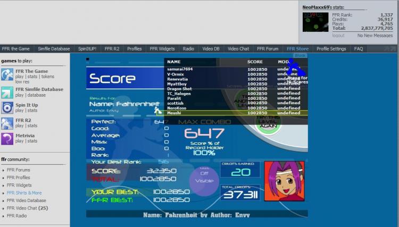Click play under FFR The Game

point(19,77)
